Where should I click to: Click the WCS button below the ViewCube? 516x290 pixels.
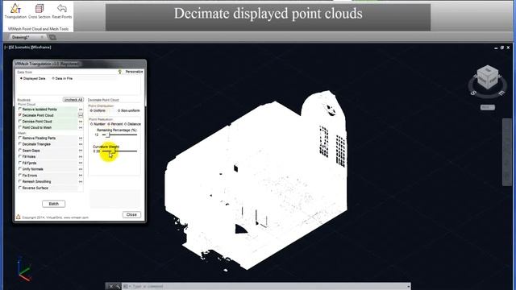click(487, 107)
